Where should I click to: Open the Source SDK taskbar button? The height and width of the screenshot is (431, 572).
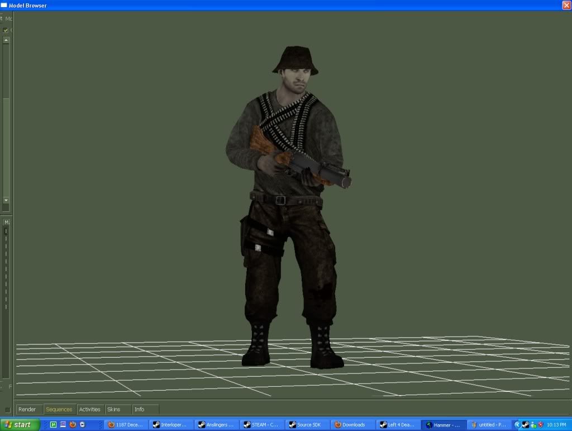[307, 425]
